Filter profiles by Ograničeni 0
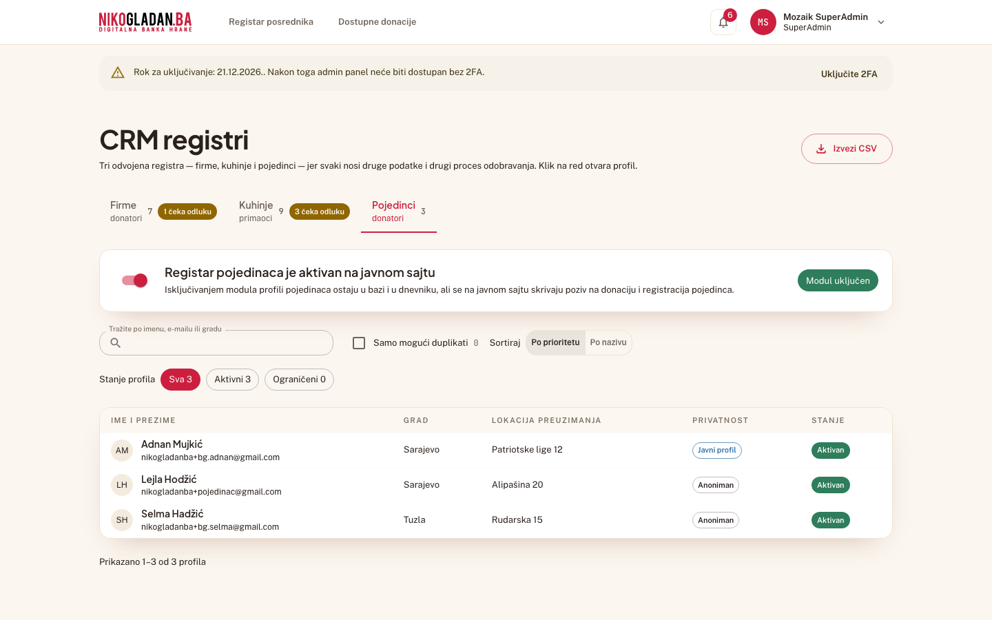Viewport: 992px width, 620px height. (x=299, y=380)
